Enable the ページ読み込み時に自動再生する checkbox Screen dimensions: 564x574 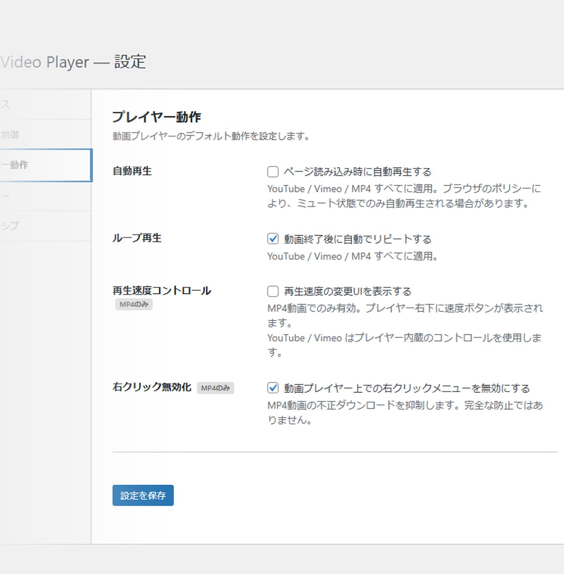coord(273,172)
